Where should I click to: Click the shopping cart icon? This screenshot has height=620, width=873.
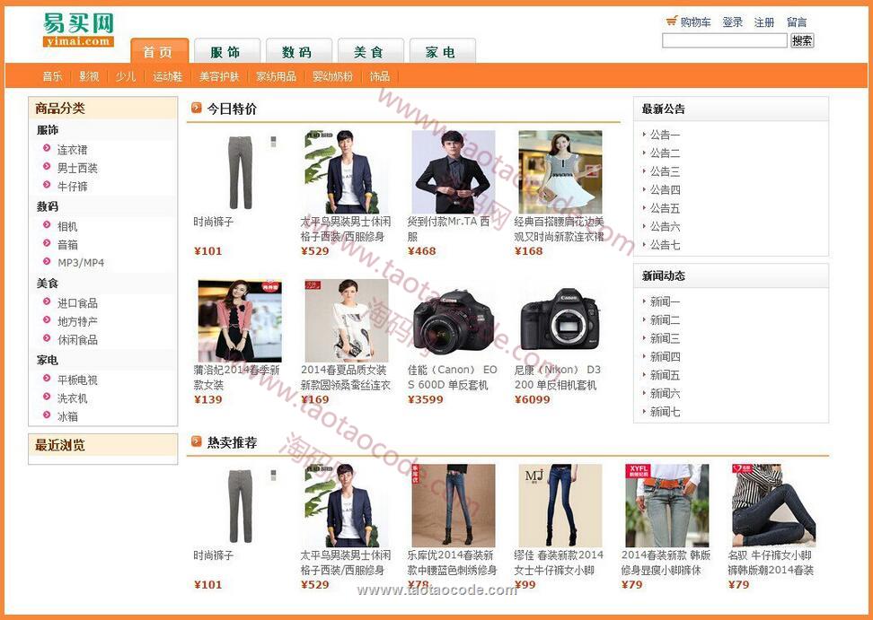click(x=671, y=22)
